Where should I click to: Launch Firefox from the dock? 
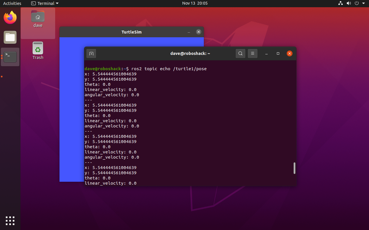pyautogui.click(x=10, y=18)
